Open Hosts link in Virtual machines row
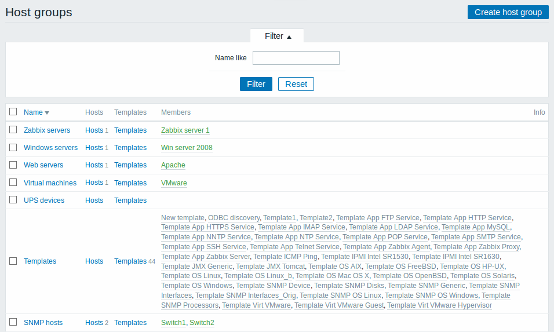Screen dimensions: 554x332 94,183
